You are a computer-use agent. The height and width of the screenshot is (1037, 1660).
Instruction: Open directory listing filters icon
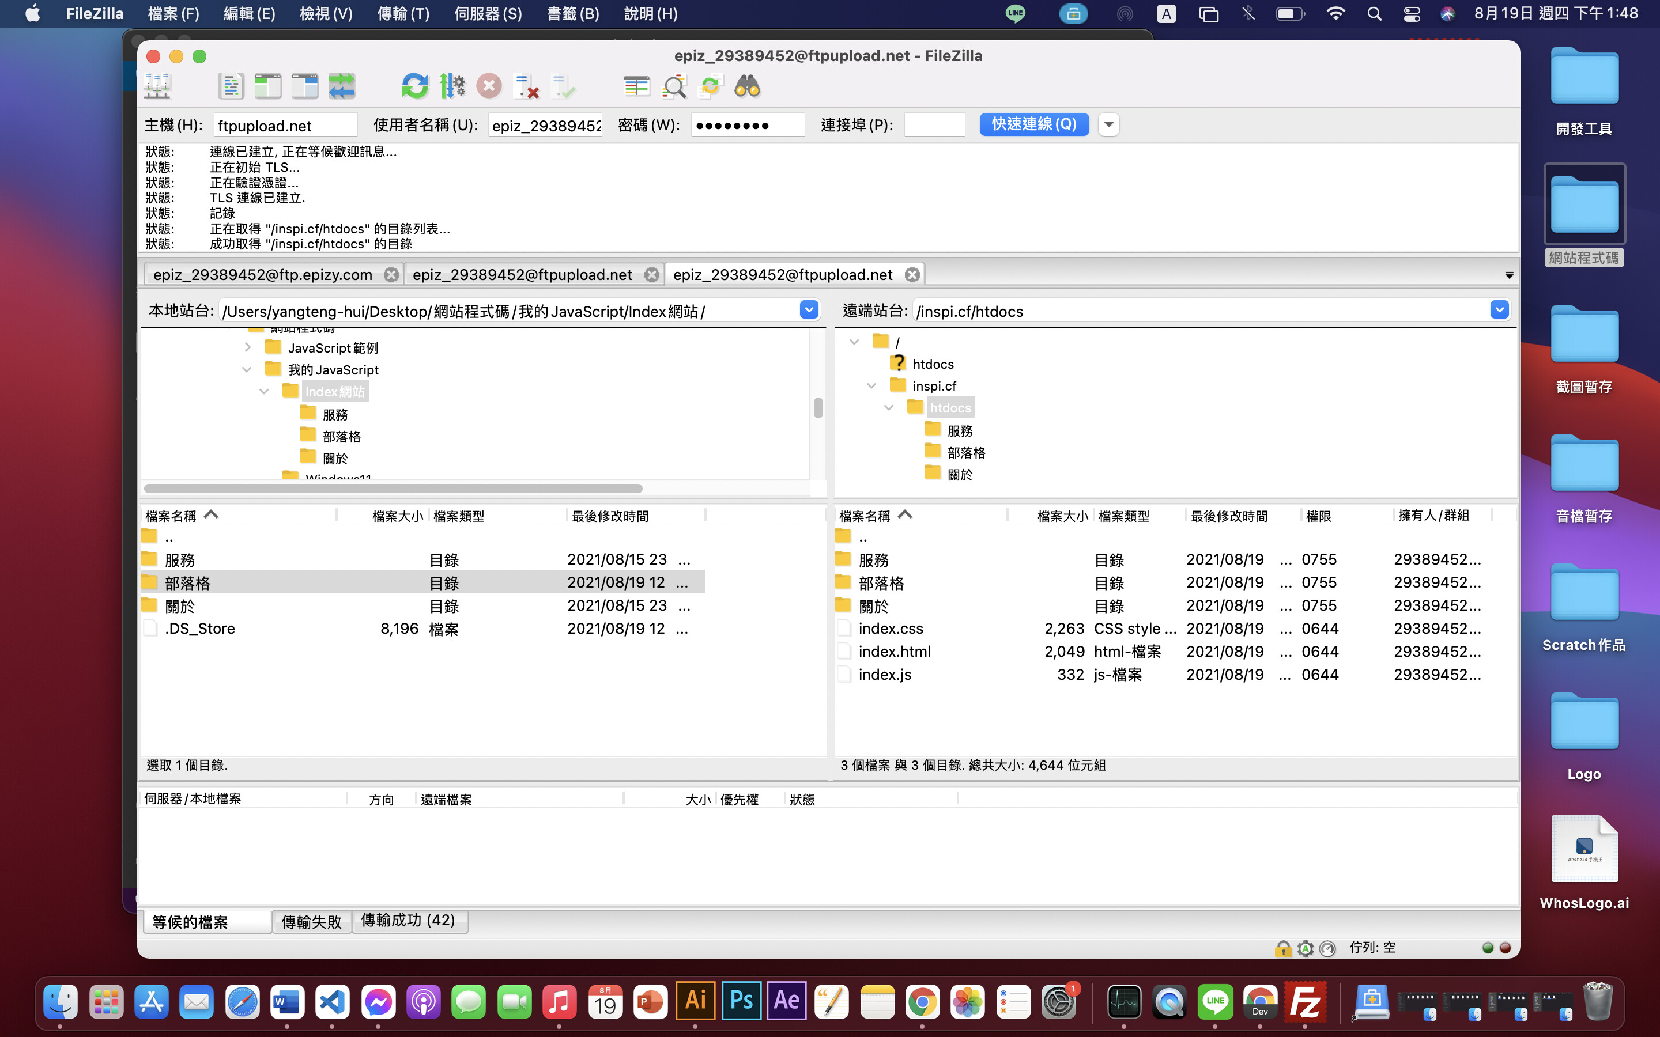pos(636,86)
